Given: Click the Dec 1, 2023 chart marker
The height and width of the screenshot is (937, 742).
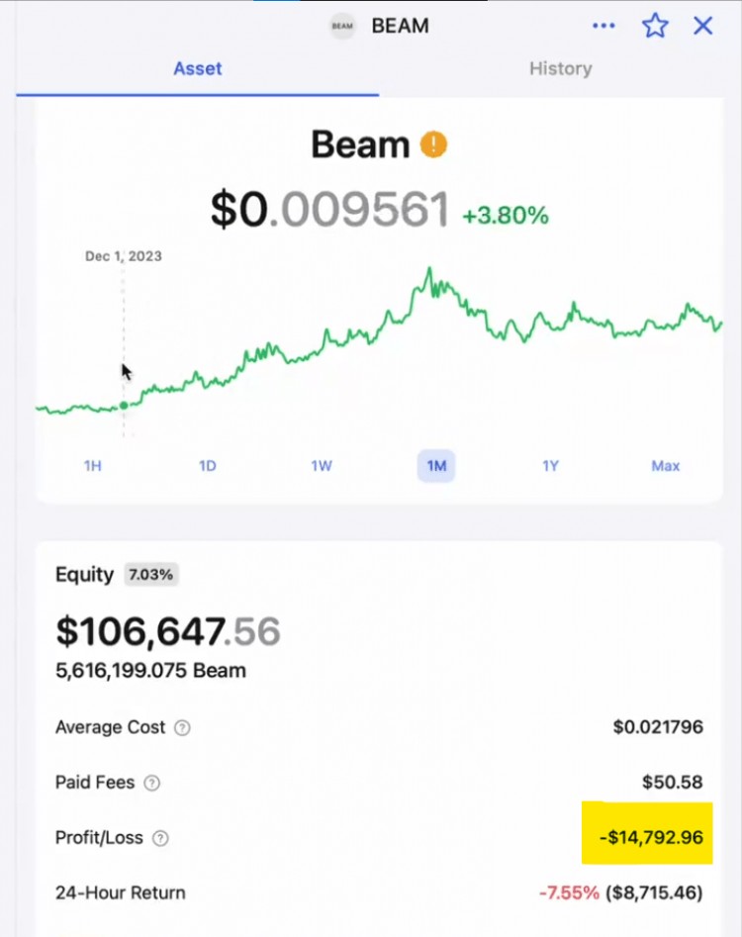Looking at the screenshot, I should pos(124,405).
